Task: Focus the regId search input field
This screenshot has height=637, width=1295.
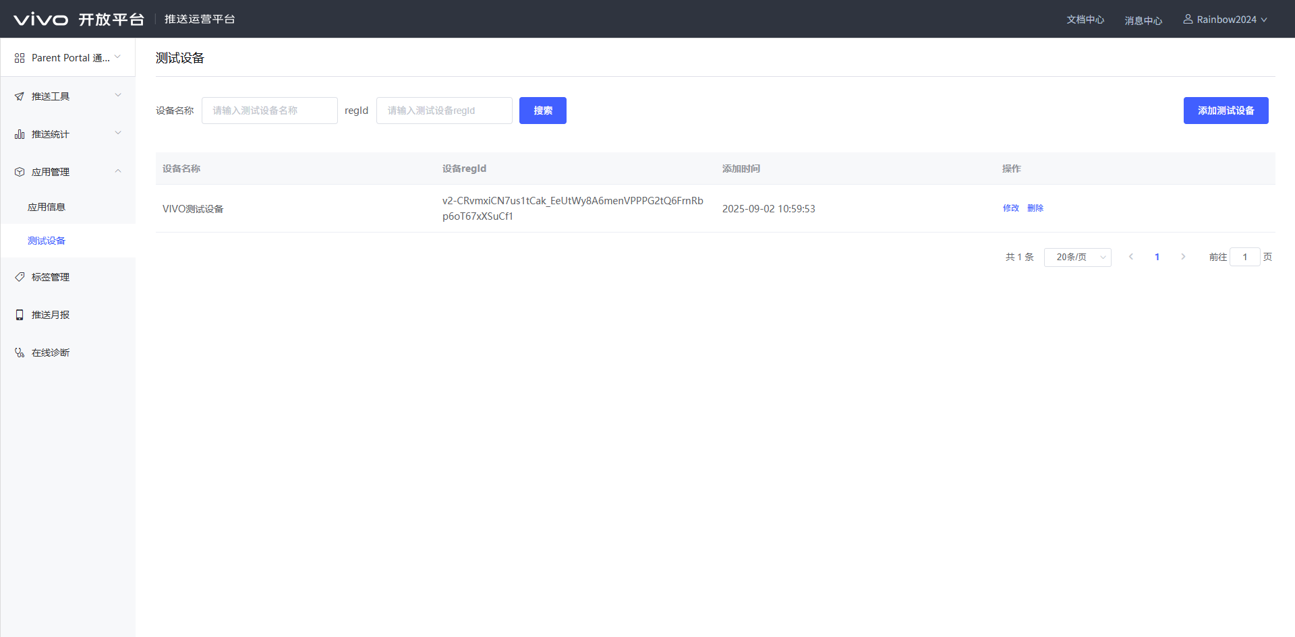Action: click(x=444, y=111)
